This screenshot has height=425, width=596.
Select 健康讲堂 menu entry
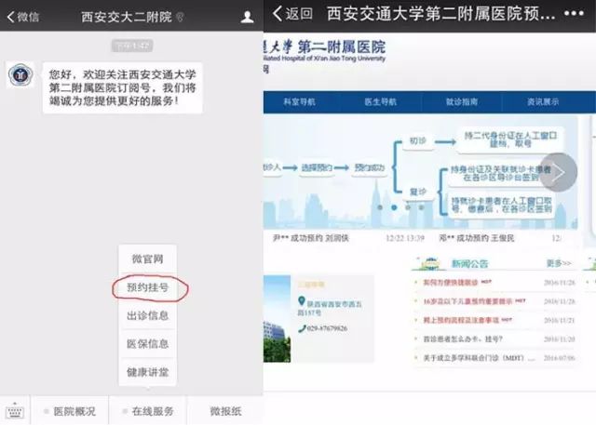[x=147, y=372]
